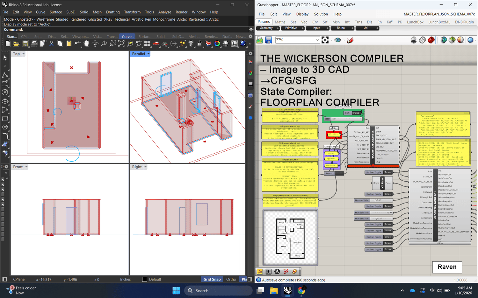
Task: Select Grasshopper wireframe preview icon
Action: click(x=422, y=40)
